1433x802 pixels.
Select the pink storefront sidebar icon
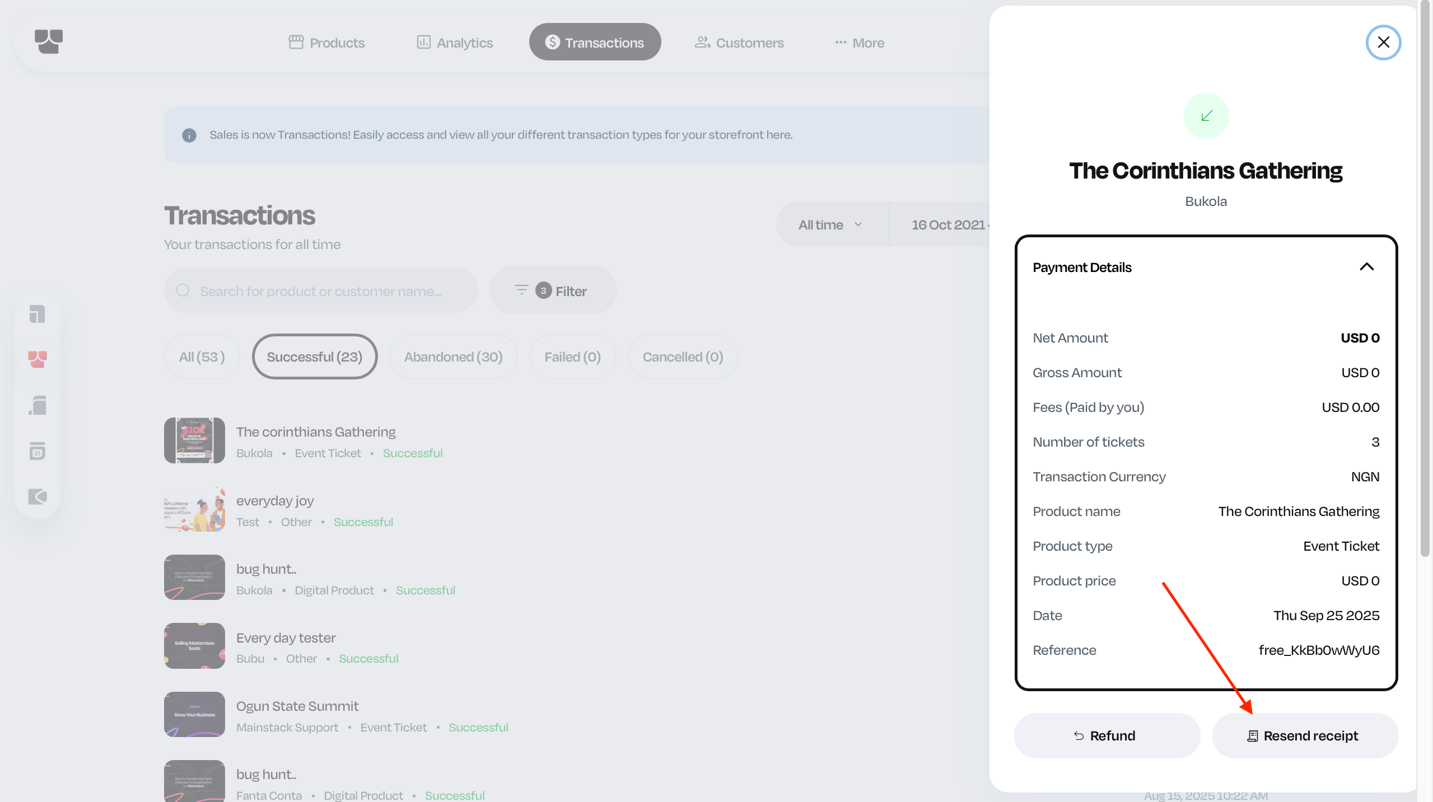click(38, 359)
